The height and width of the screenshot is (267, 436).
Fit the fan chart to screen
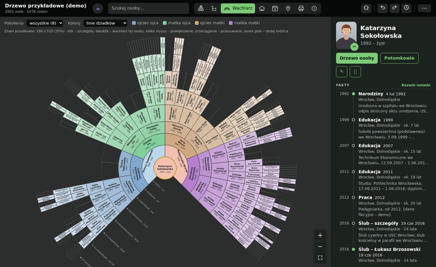click(320, 258)
